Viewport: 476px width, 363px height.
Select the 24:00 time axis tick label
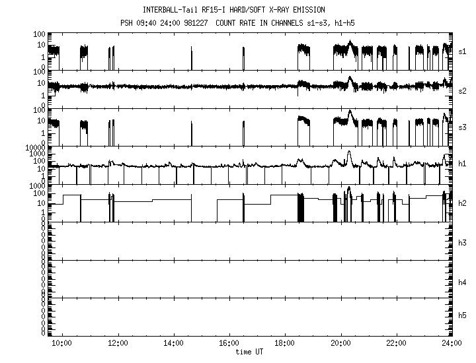click(x=450, y=343)
